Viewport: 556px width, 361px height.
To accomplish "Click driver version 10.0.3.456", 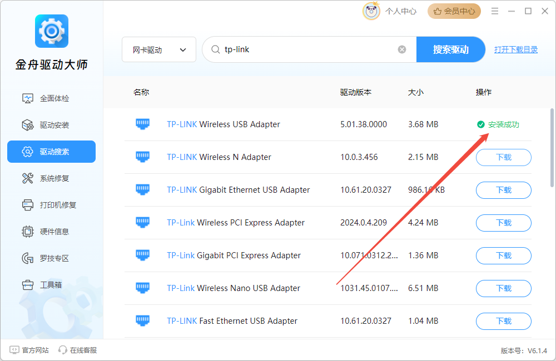I will pos(359,157).
